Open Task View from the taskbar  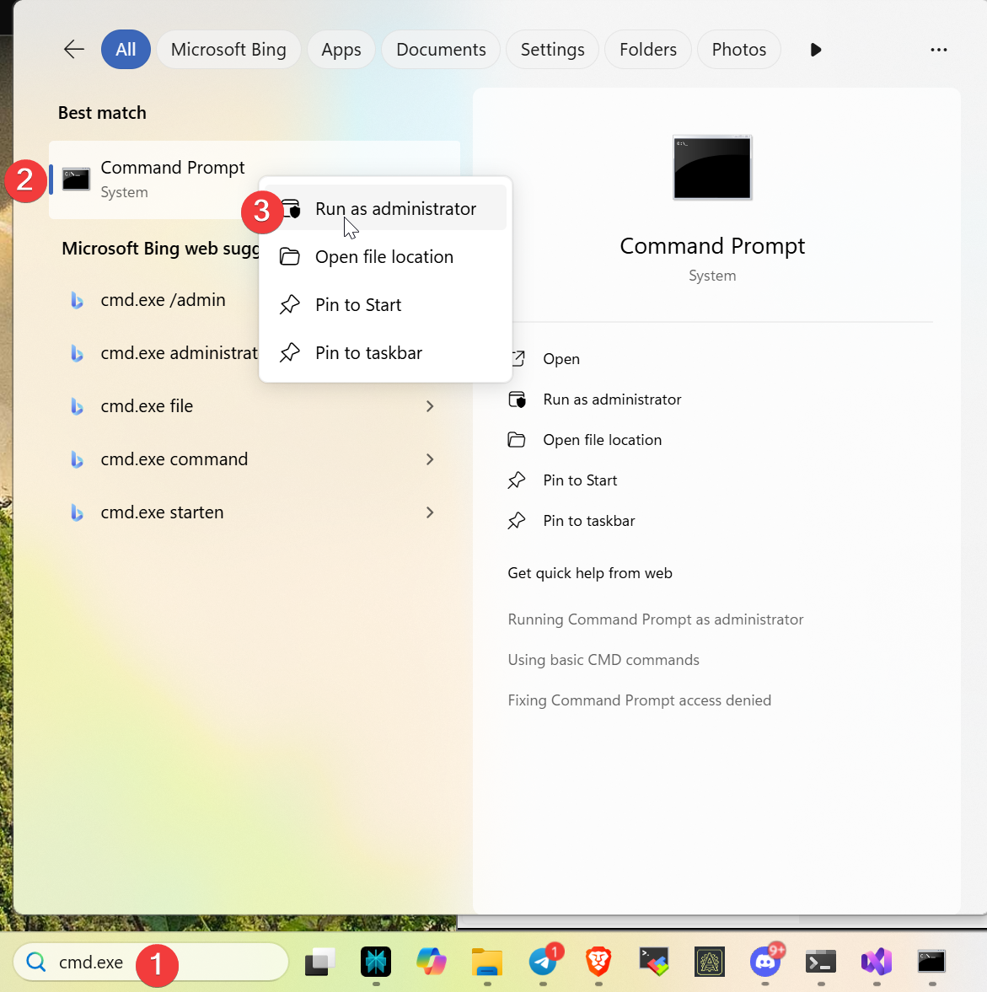tap(320, 962)
